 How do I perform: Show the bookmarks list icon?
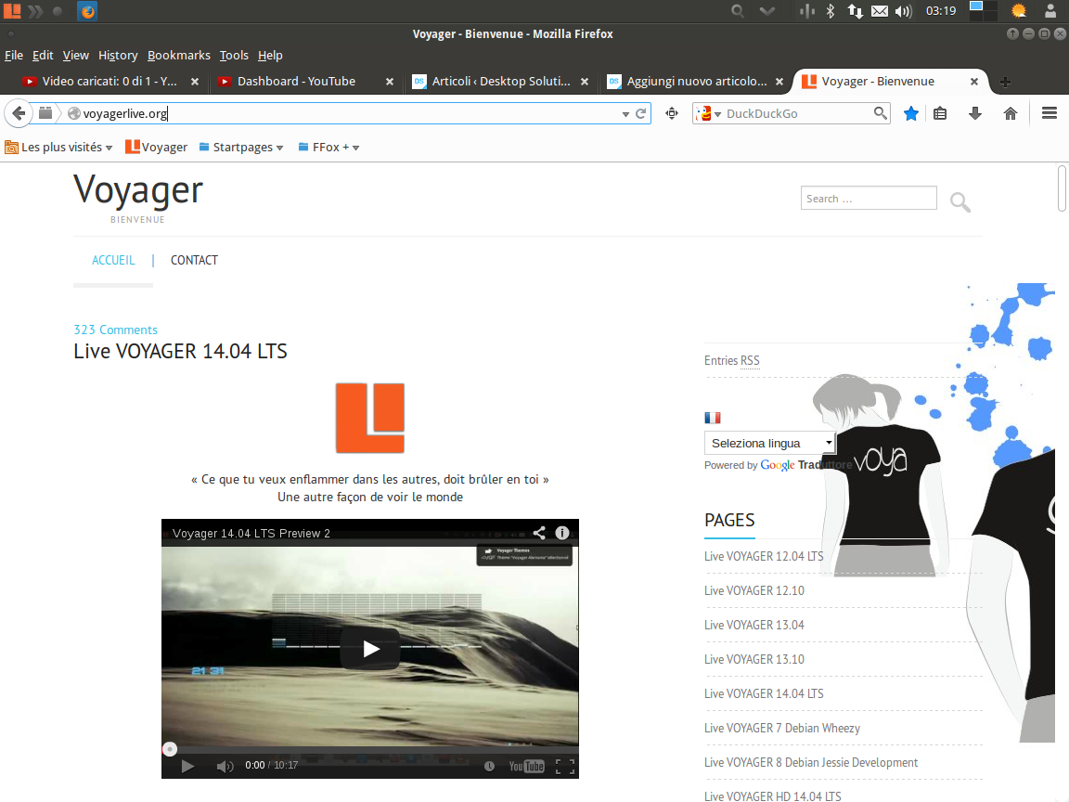click(940, 113)
